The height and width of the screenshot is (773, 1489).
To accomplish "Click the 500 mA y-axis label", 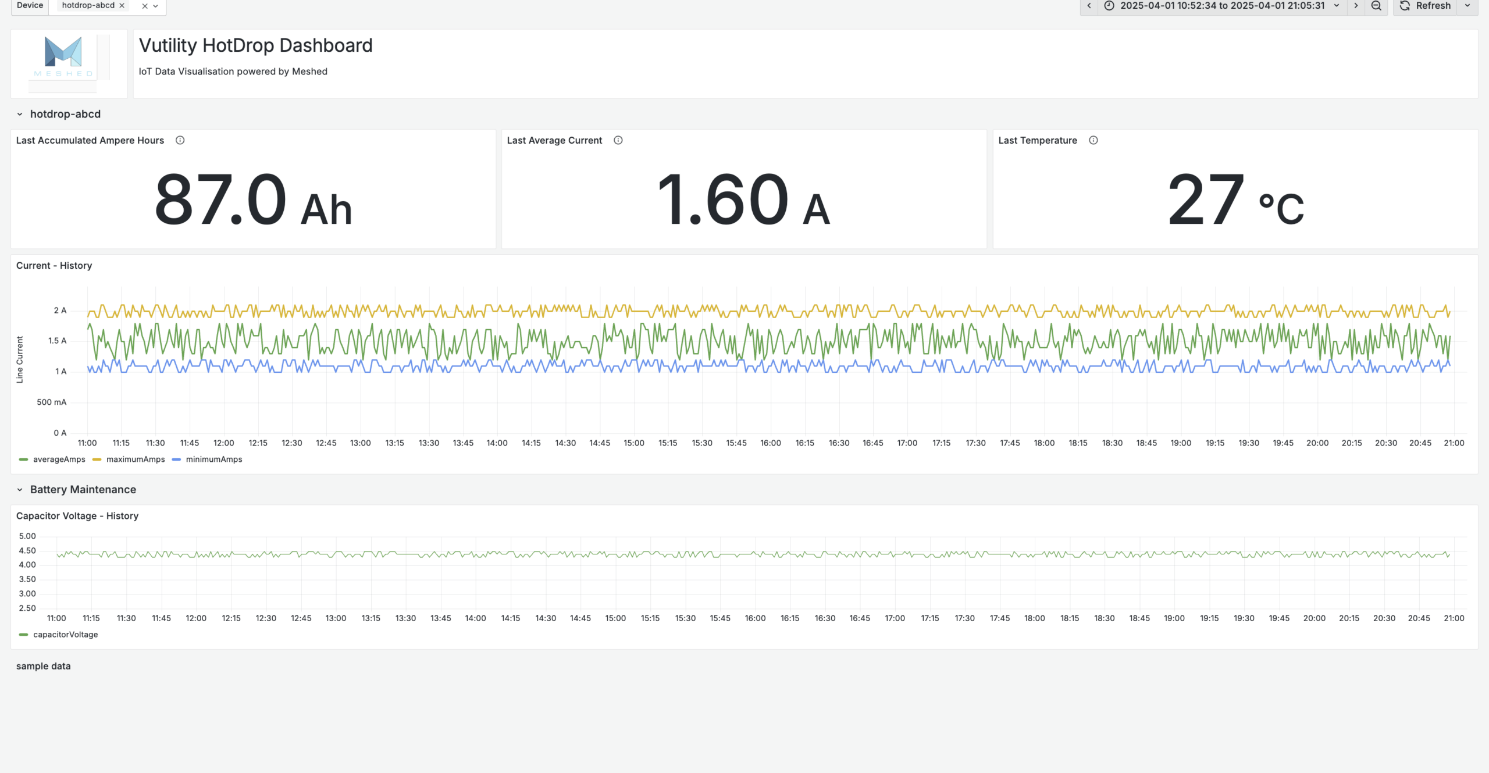I will tap(52, 402).
